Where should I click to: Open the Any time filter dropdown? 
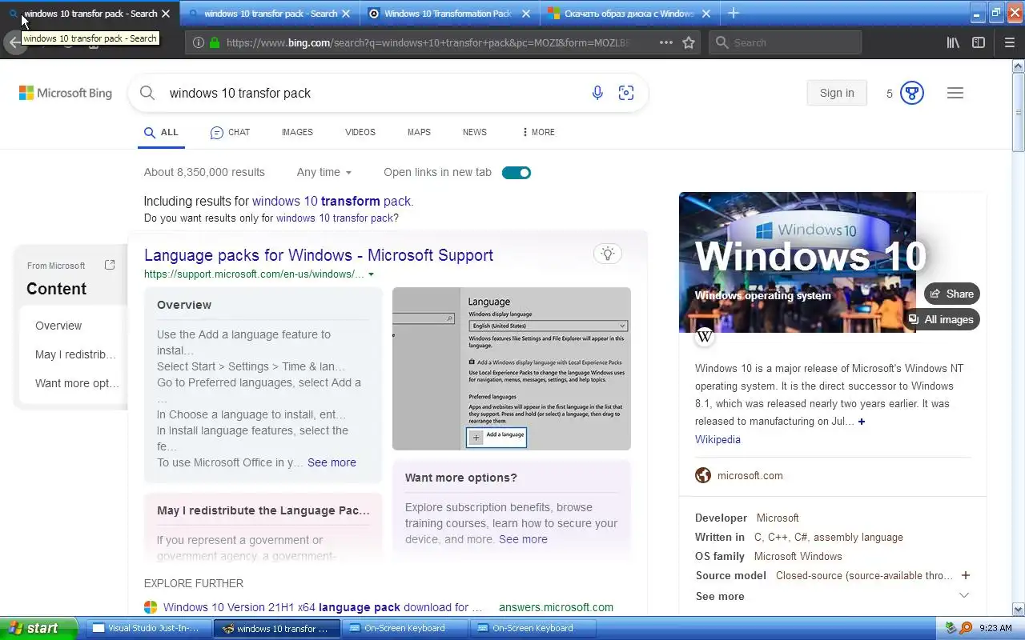[324, 172]
